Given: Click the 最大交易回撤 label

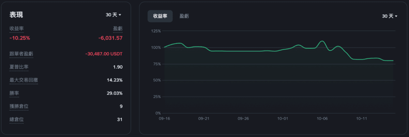Looking at the screenshot, I should (24, 80).
